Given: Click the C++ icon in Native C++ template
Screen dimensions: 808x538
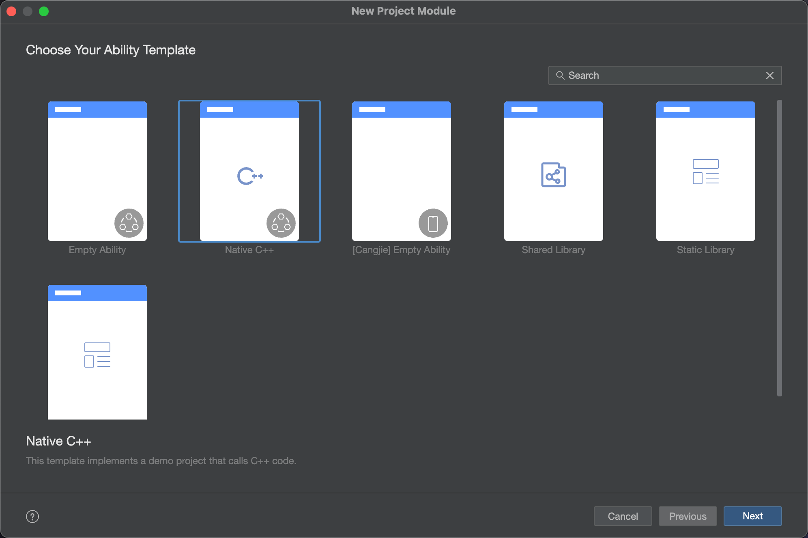Looking at the screenshot, I should point(250,176).
